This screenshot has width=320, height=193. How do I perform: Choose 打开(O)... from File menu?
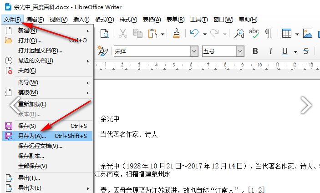coord(47,41)
